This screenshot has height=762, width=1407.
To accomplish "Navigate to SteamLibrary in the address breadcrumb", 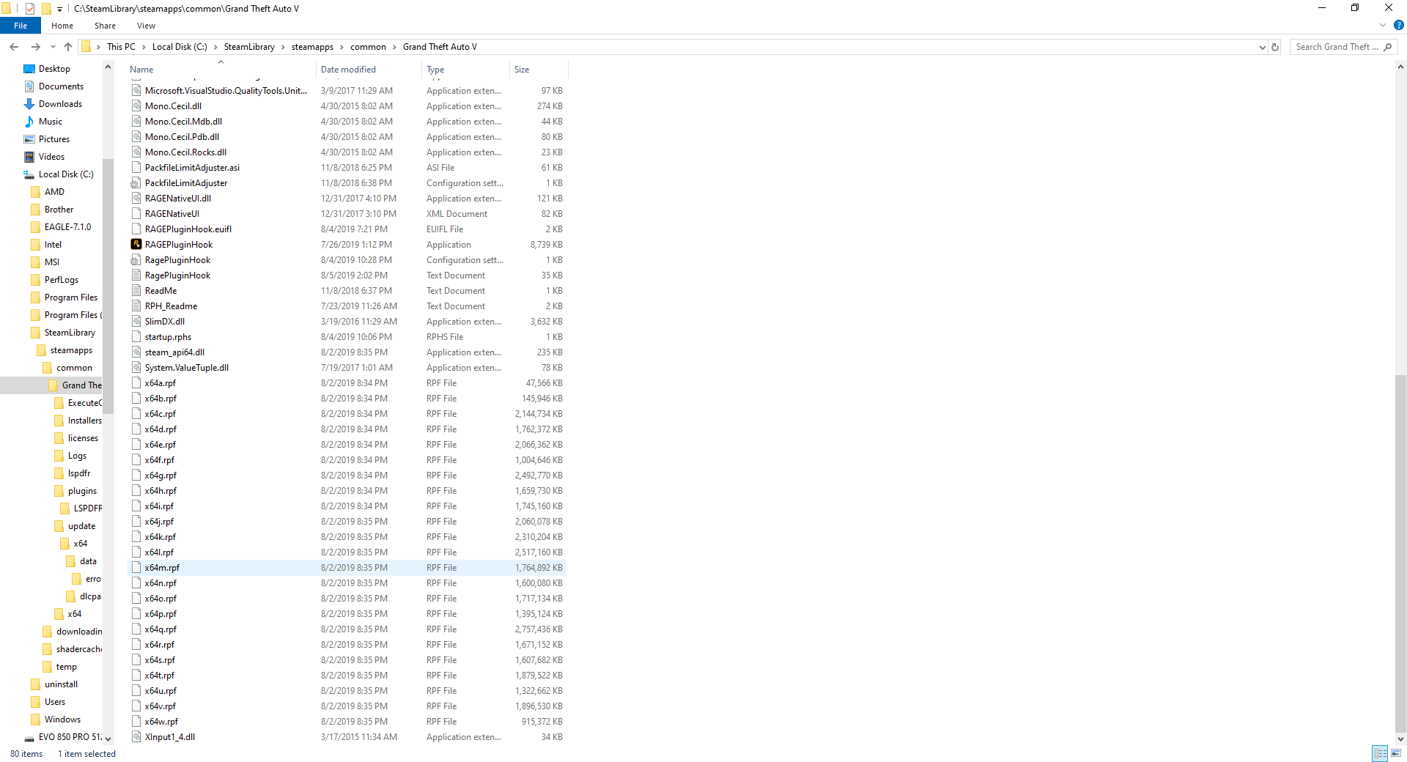I will click(x=249, y=47).
